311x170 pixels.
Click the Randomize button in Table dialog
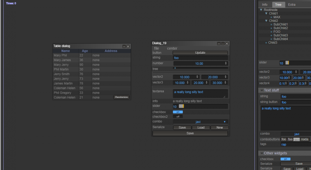click(121, 97)
